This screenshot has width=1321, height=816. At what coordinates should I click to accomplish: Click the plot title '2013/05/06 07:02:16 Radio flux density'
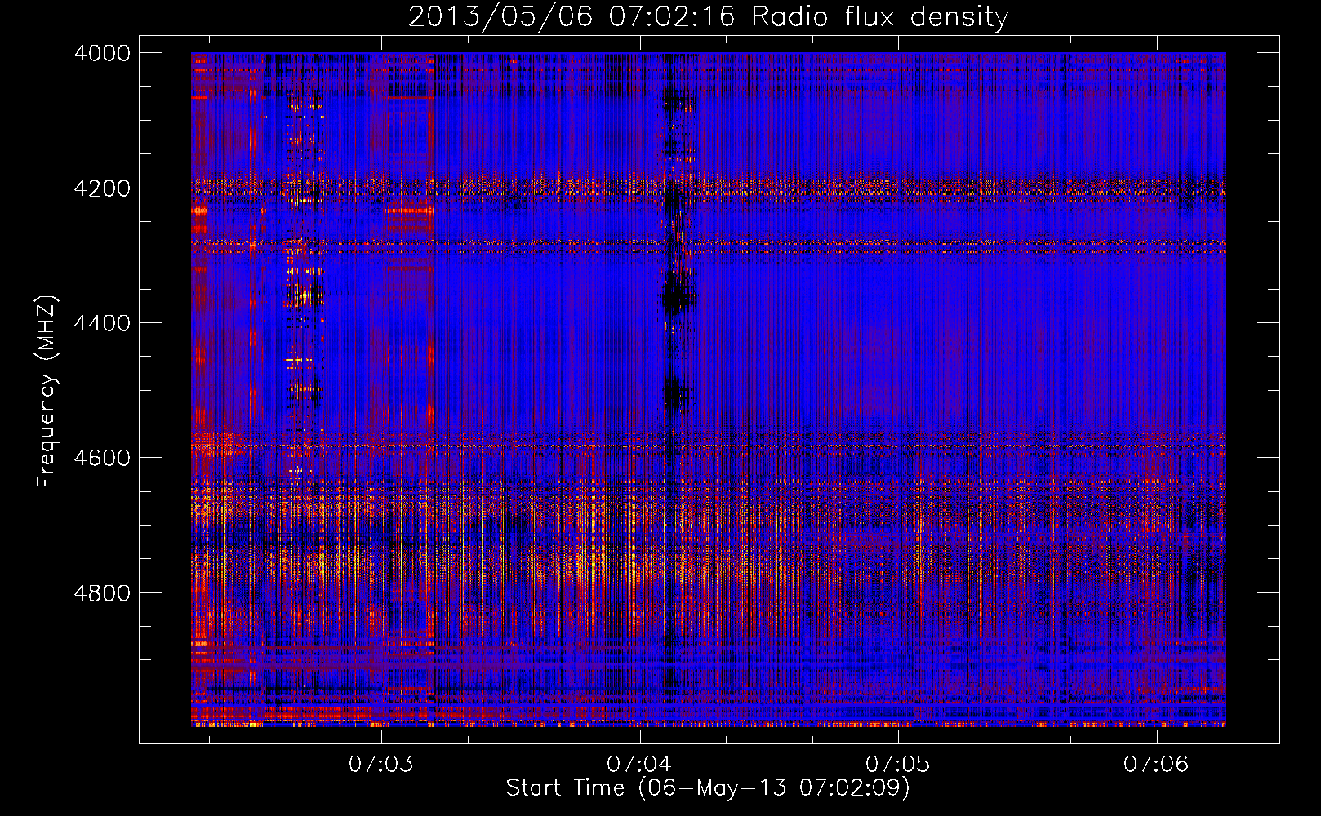coord(708,16)
